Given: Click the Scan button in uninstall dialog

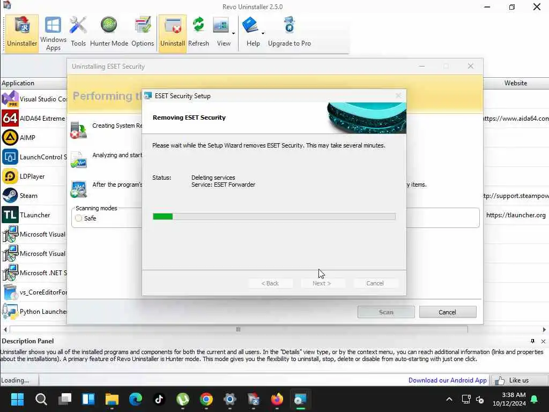Looking at the screenshot, I should (x=386, y=312).
